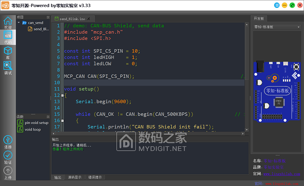Open the 库 library panel

[x=8, y=53]
